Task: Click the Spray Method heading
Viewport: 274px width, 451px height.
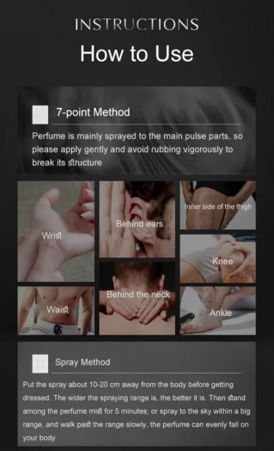Action: 82,362
